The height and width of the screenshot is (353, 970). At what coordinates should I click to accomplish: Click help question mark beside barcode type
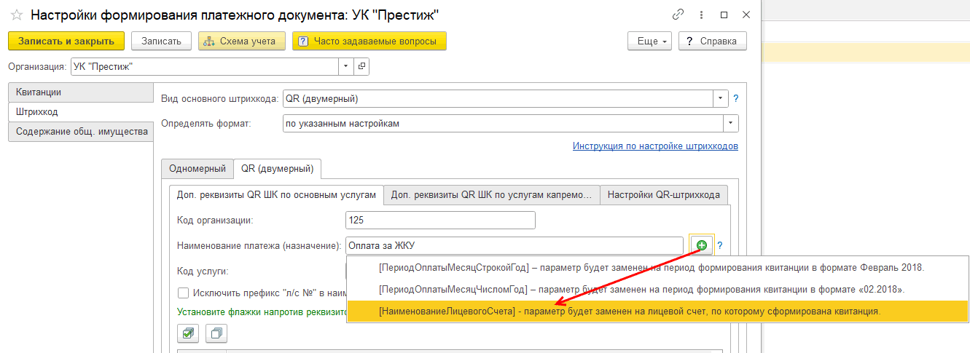click(x=736, y=98)
